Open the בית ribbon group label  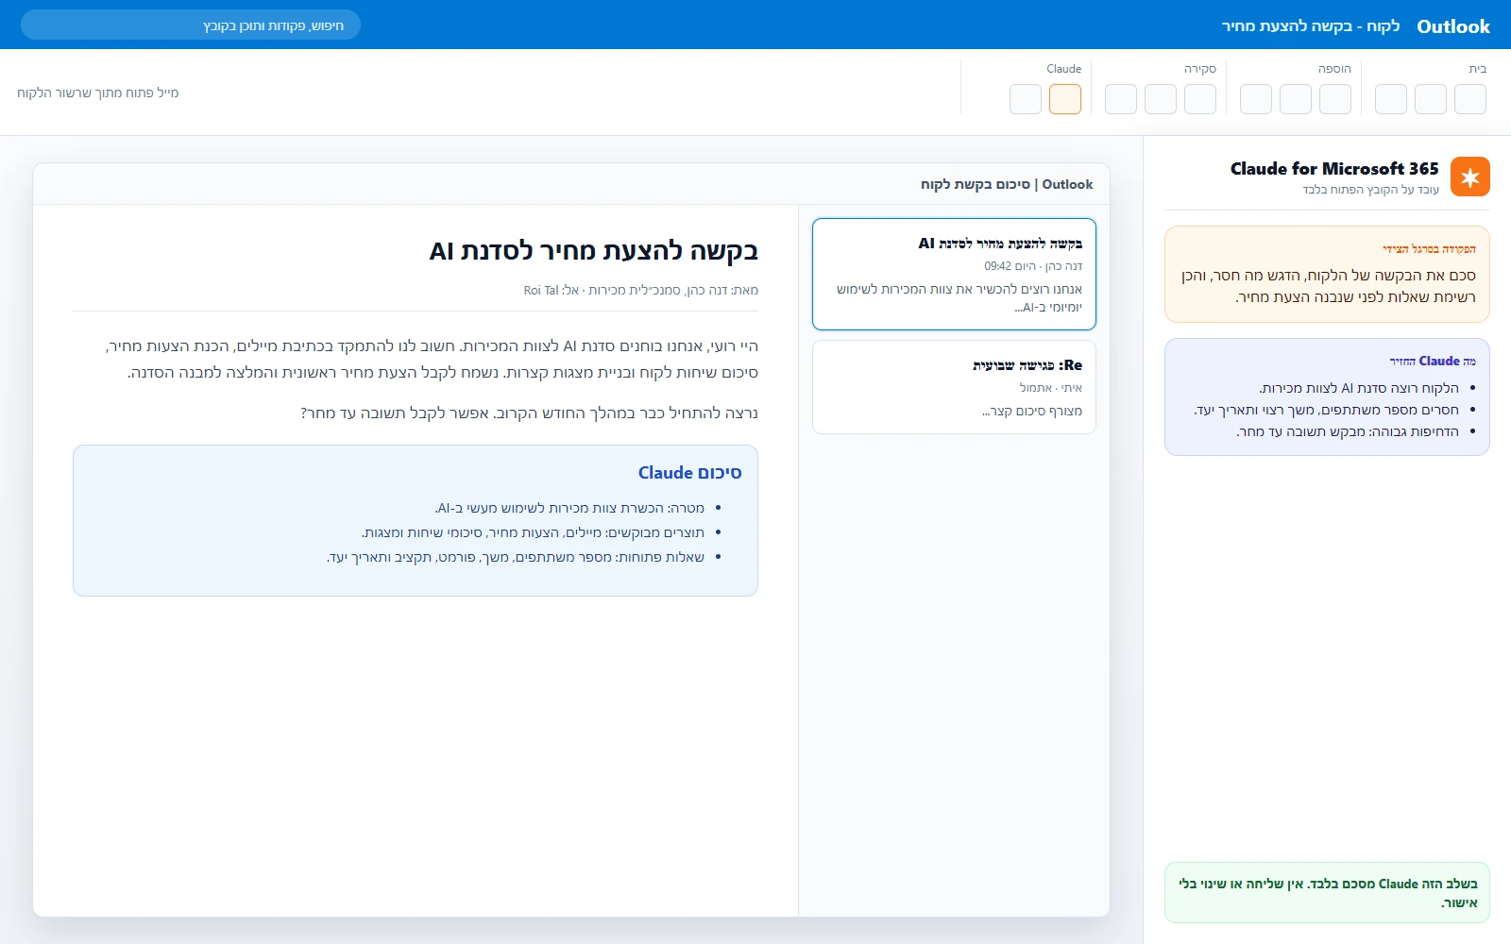point(1478,69)
